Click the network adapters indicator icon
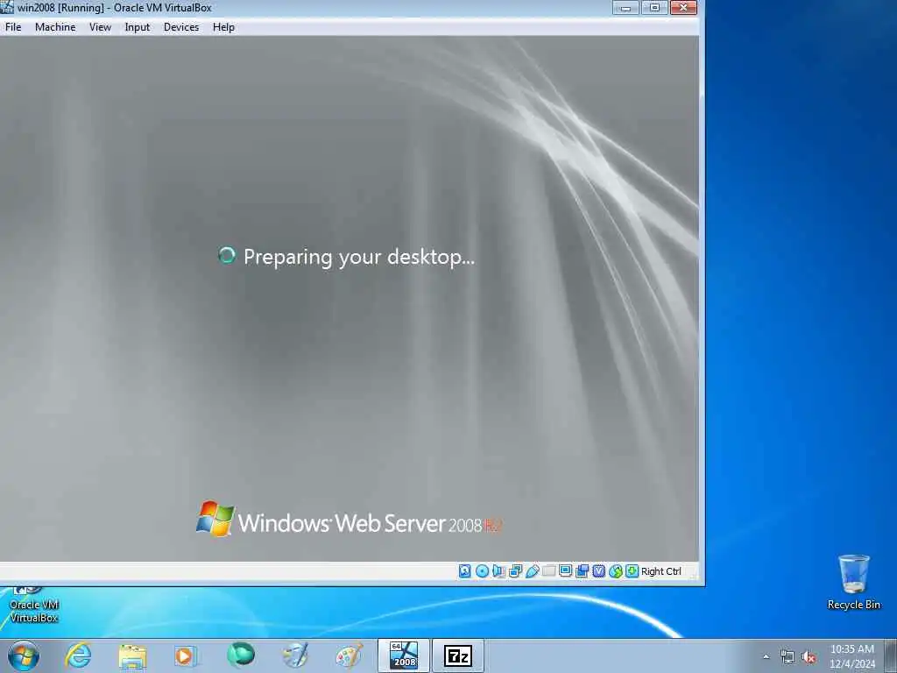Screen dimensions: 897x673 point(515,571)
